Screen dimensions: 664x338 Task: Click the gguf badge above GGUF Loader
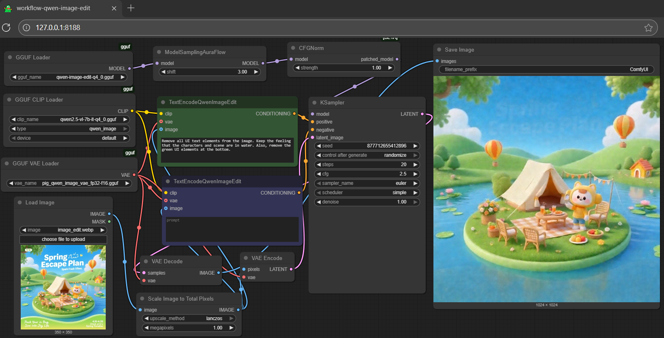[x=125, y=47]
